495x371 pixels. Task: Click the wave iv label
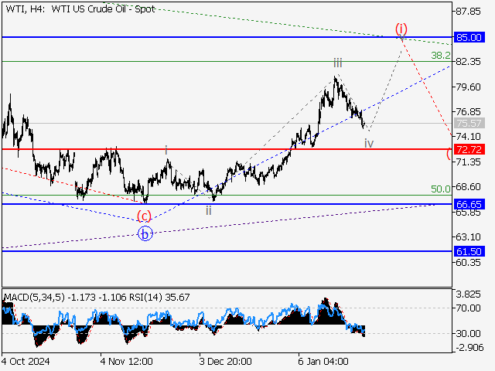[x=369, y=143]
